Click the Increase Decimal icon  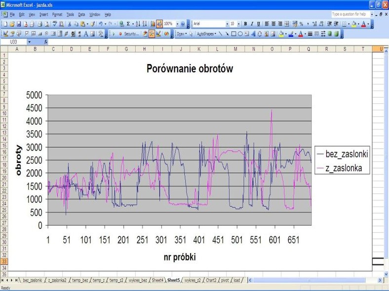[314, 24]
